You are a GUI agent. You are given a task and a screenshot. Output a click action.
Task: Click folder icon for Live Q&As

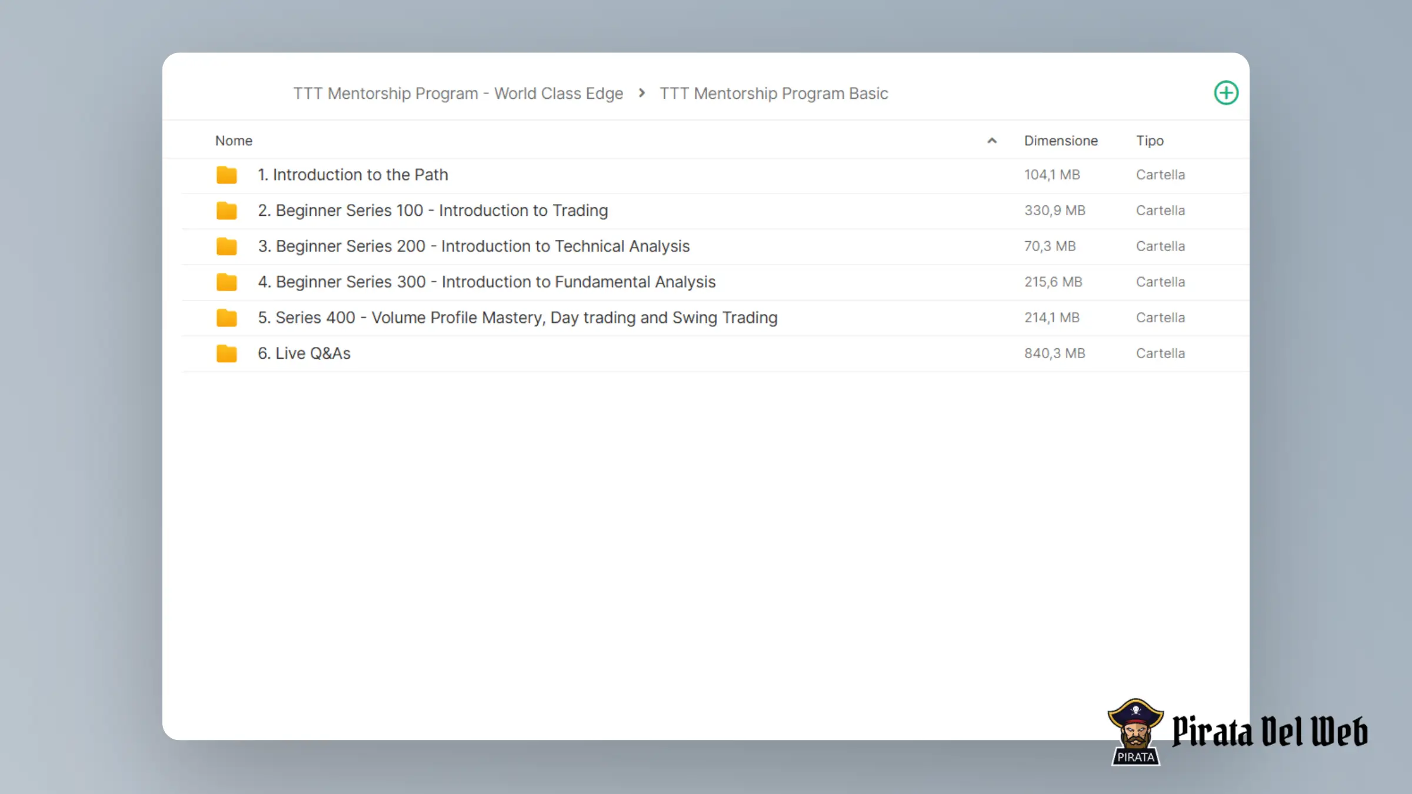(227, 353)
